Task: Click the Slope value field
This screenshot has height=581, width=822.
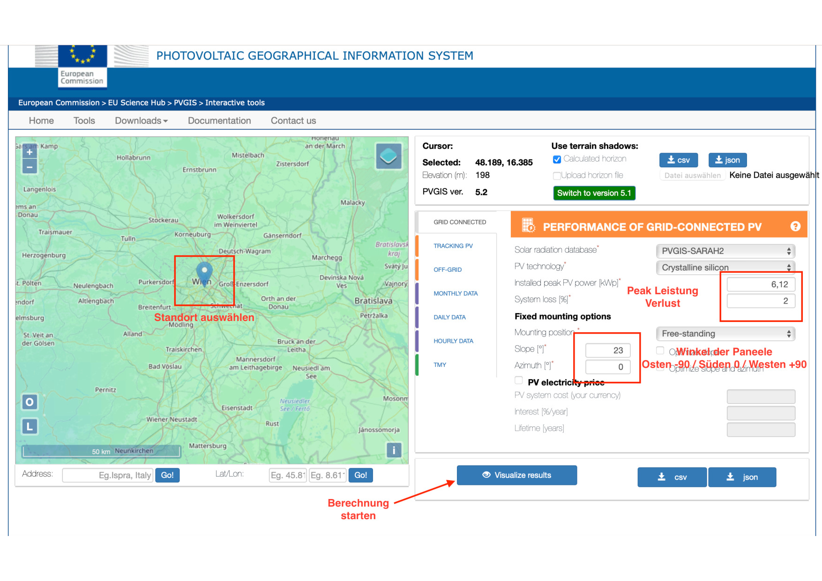Action: [608, 350]
